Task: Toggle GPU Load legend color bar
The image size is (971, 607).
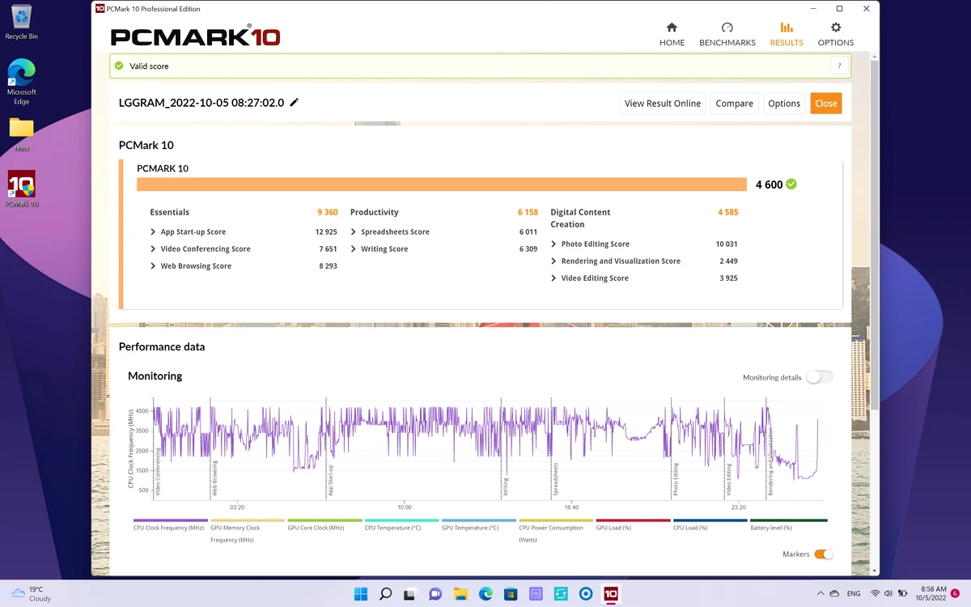Action: [x=633, y=520]
